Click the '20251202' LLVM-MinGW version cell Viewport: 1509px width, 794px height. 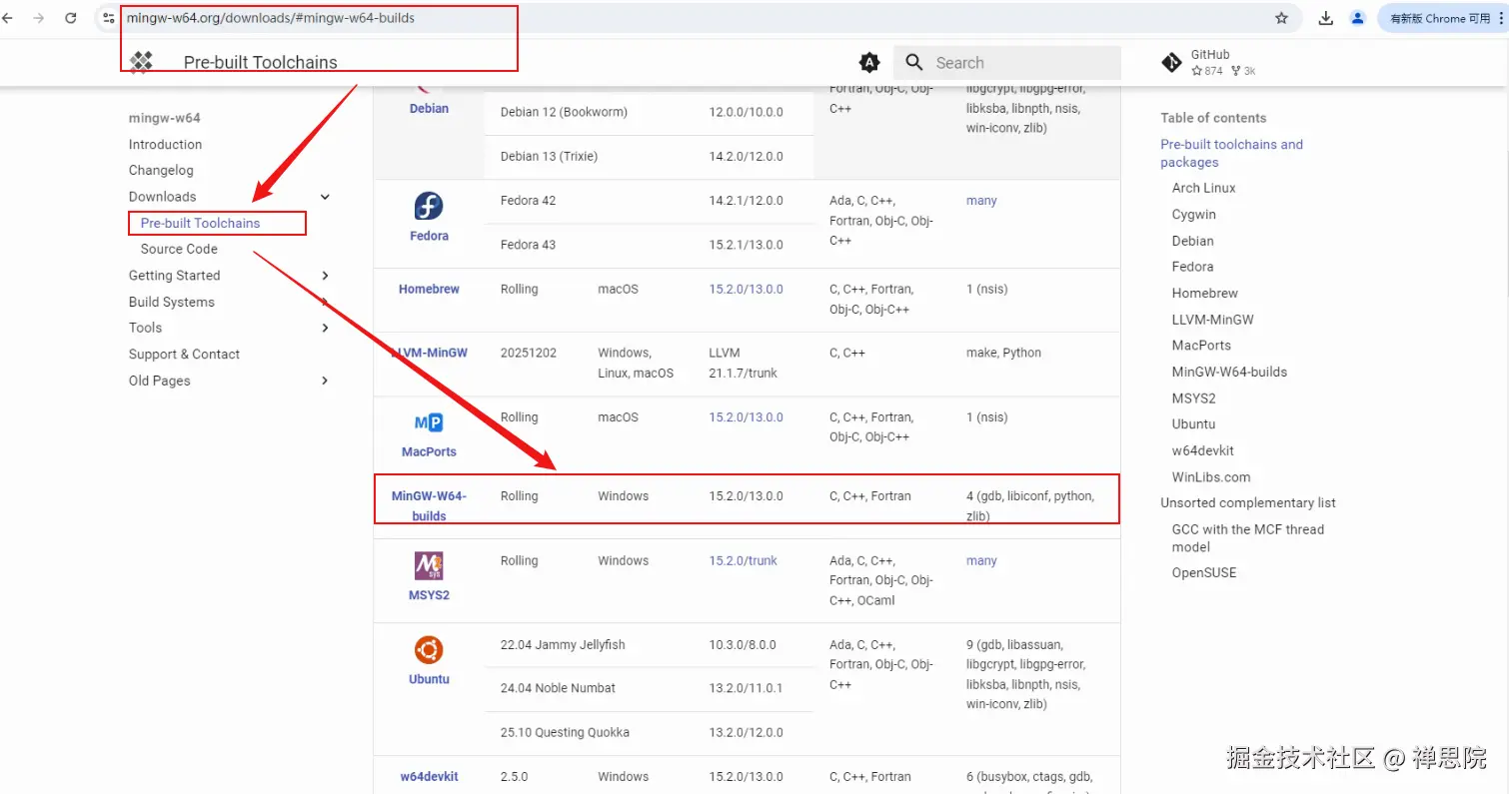[x=527, y=353]
